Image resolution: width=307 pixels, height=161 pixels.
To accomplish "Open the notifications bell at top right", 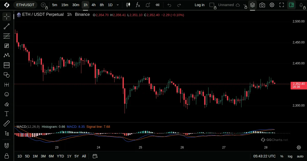I will click(301, 5).
